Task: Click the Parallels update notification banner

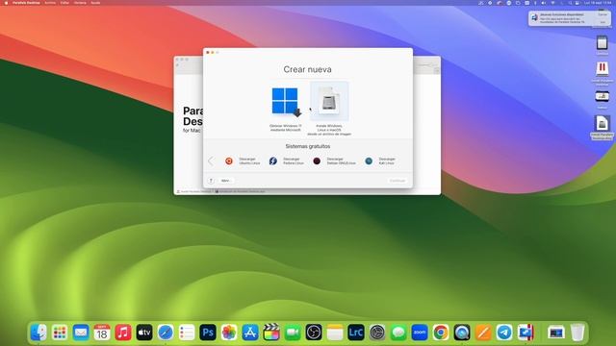Action: [569, 18]
